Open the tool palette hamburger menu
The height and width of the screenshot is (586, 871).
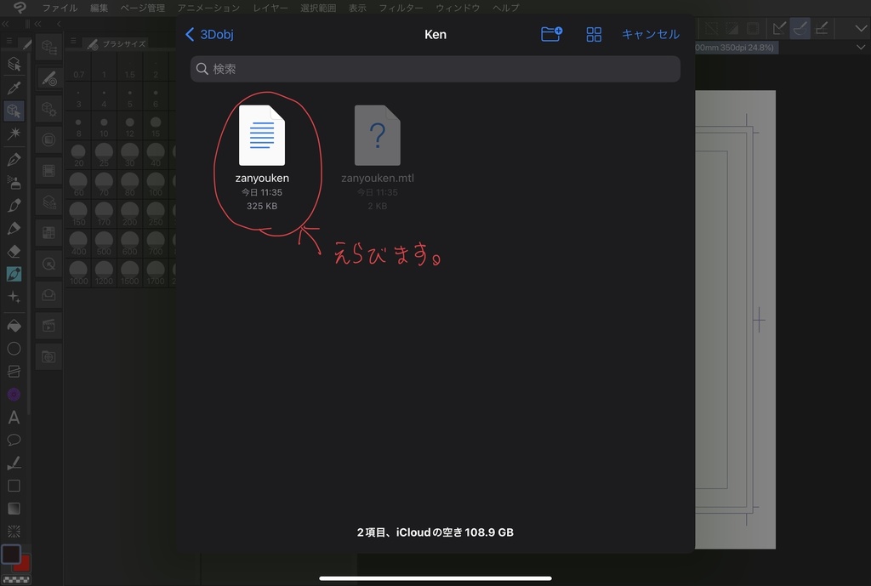[x=9, y=41]
